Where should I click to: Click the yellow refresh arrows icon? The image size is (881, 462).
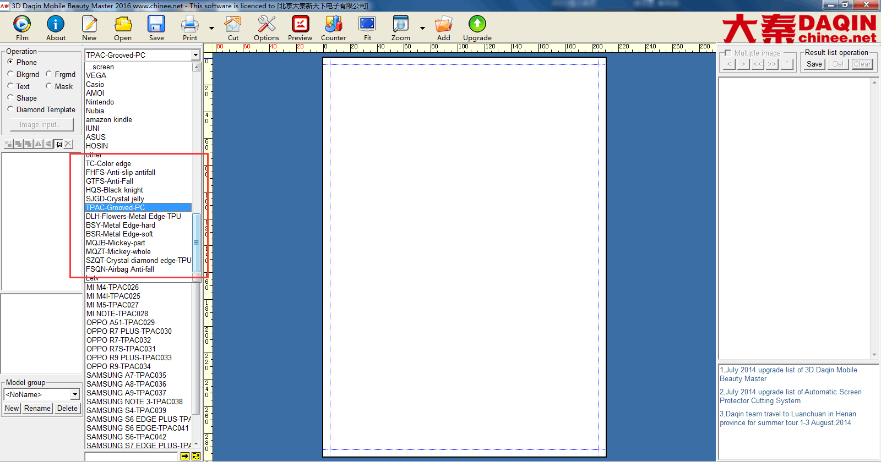196,457
